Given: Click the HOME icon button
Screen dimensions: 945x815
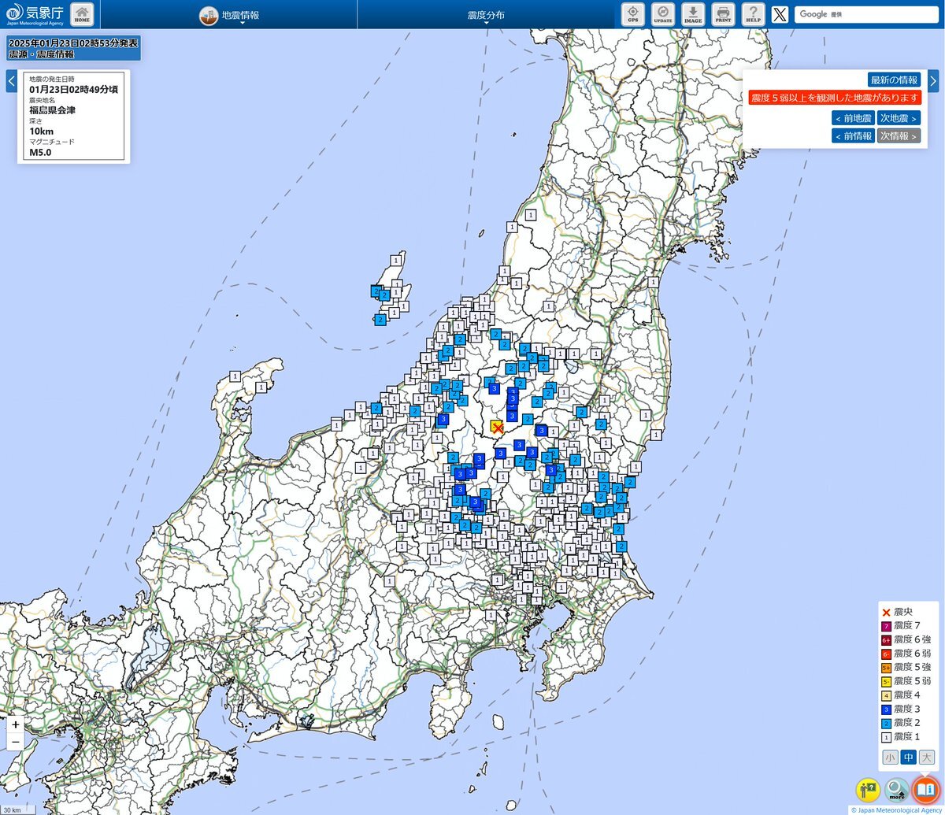Looking at the screenshot, I should coord(82,14).
